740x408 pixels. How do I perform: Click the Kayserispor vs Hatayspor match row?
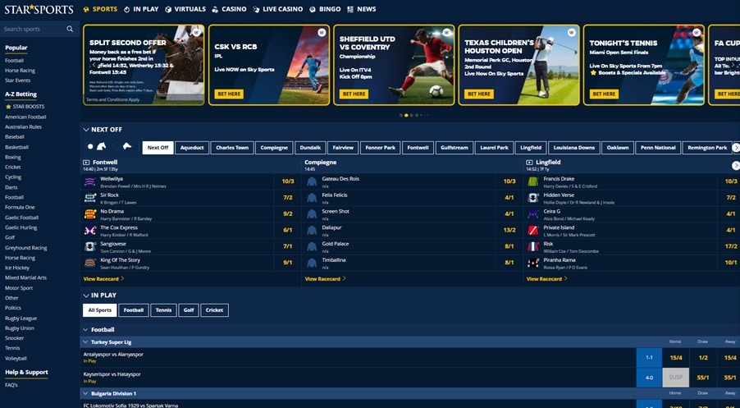409,378
